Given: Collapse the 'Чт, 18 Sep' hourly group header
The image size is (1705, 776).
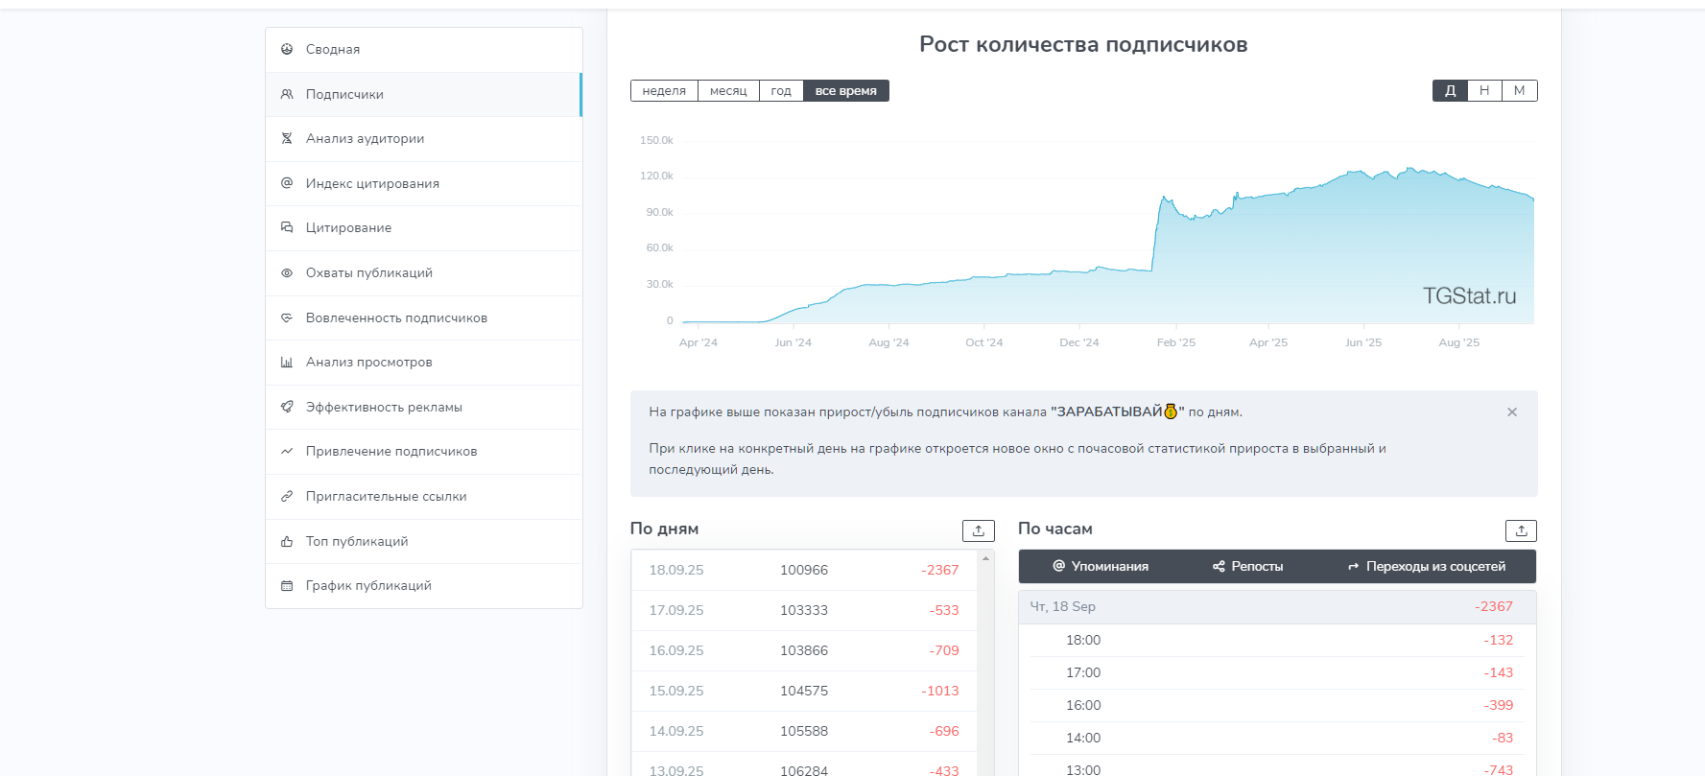Looking at the screenshot, I should (1276, 607).
